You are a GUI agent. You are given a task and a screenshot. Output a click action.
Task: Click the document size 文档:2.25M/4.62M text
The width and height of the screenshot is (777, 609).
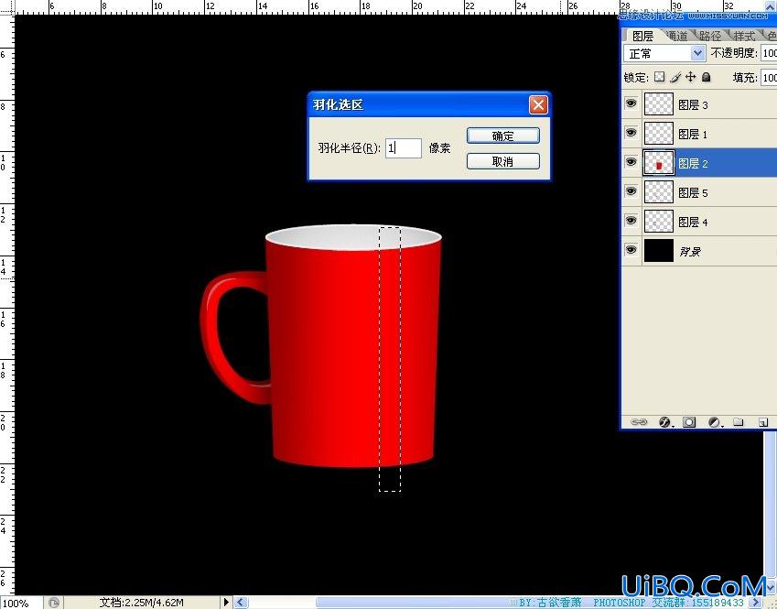[x=141, y=603]
